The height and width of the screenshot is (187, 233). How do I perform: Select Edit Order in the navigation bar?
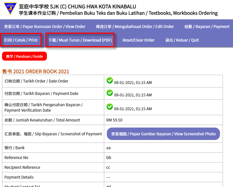click(x=135, y=27)
